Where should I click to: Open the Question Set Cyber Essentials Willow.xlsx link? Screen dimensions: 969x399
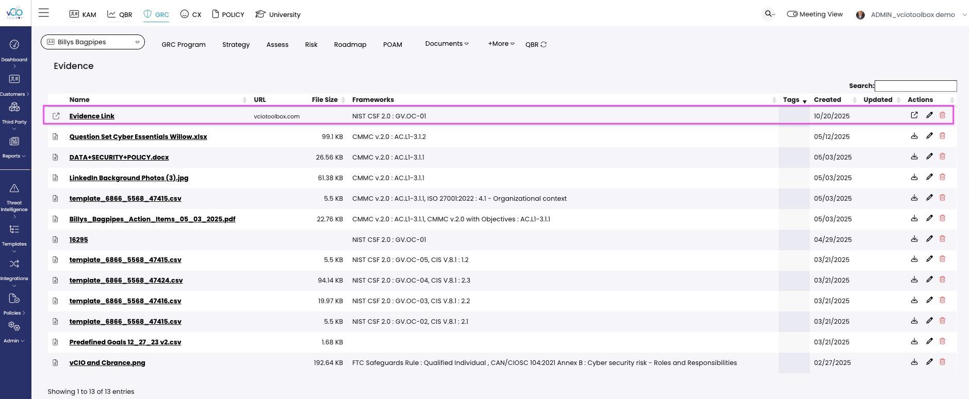point(138,136)
